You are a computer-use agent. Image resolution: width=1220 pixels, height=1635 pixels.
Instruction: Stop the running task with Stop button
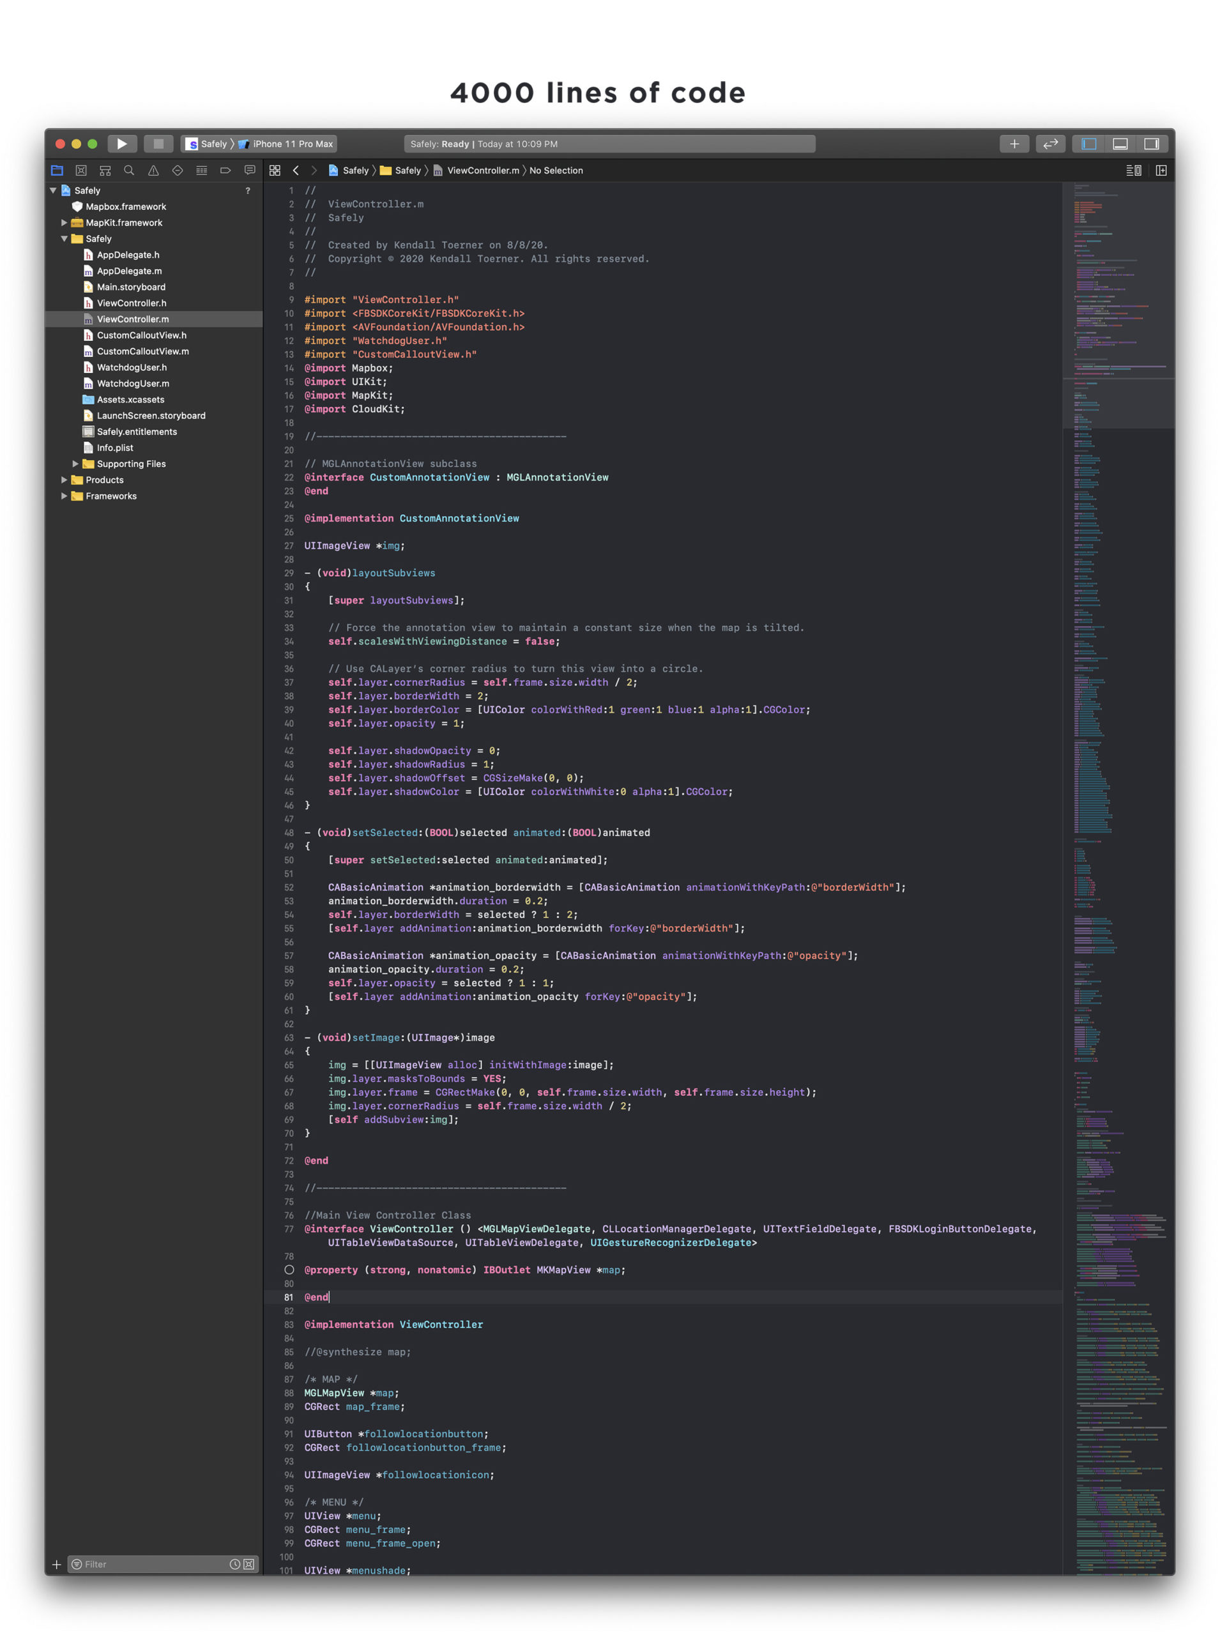158,144
